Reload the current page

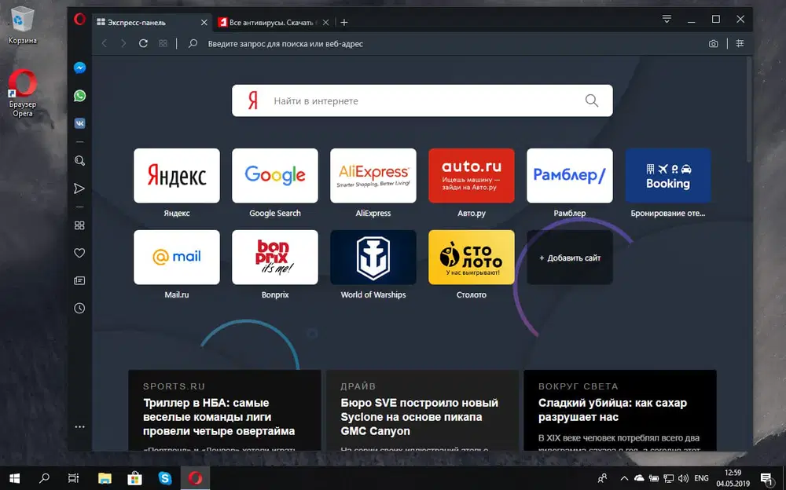(143, 43)
